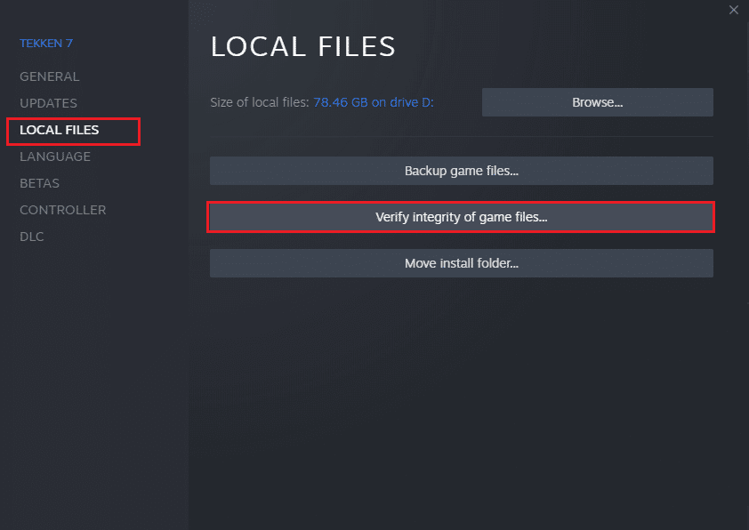Screen dimensions: 749x530
Task: Start Backup game files
Action: (x=461, y=170)
